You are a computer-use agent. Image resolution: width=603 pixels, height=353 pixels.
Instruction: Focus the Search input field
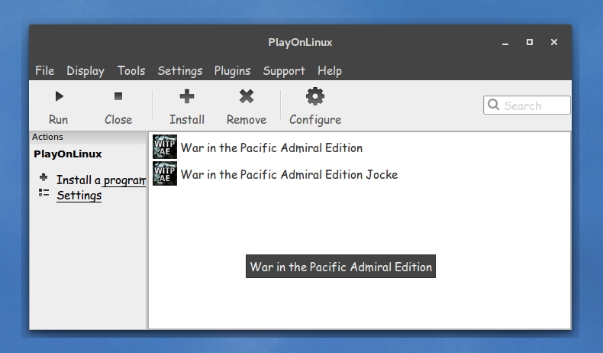click(x=527, y=105)
